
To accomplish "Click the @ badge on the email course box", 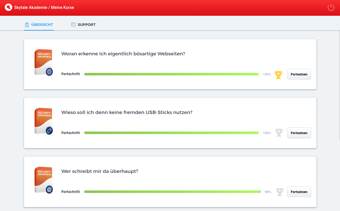I will coord(49,189).
